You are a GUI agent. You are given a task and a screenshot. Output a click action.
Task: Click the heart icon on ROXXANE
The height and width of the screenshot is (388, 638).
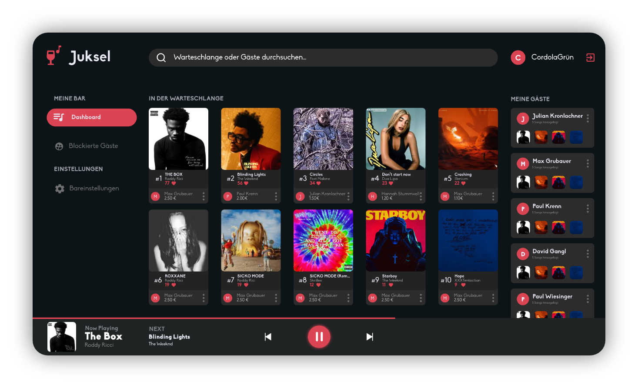click(174, 285)
